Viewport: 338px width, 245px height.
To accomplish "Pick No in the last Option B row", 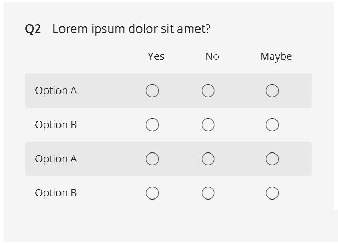I will coord(208,193).
